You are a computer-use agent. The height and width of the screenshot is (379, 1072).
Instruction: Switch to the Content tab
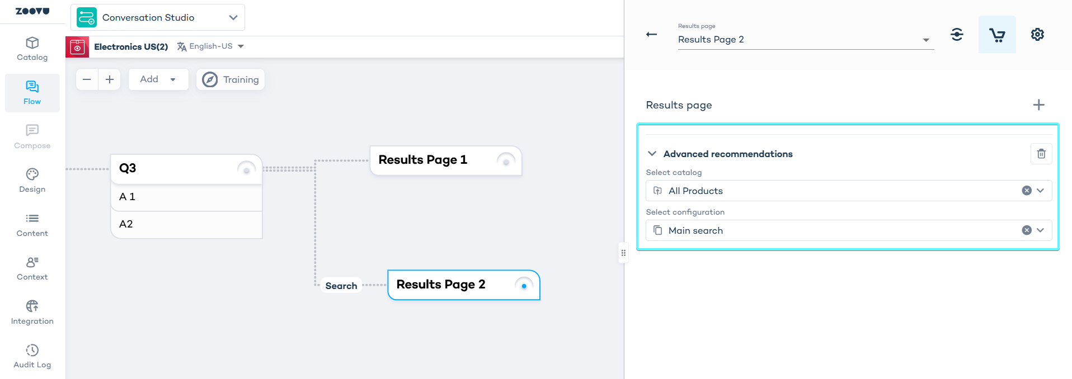click(32, 225)
